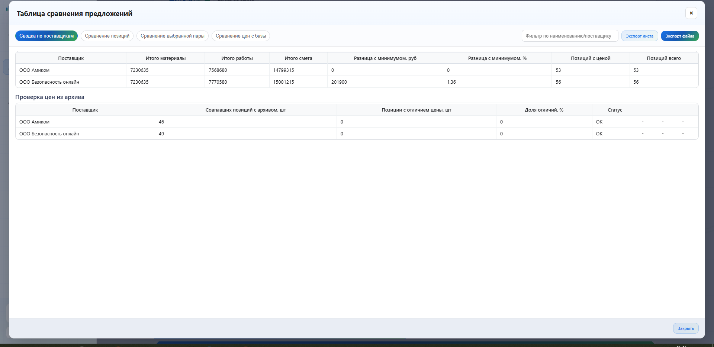714x347 pixels.
Task: Click the Разница с минимумом, руб header
Action: (385, 58)
